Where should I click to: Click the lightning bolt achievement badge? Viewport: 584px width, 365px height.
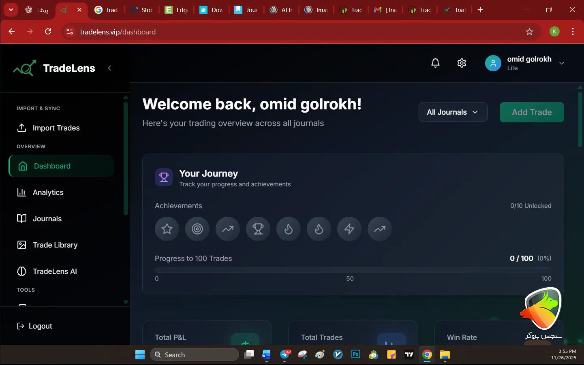pos(349,229)
